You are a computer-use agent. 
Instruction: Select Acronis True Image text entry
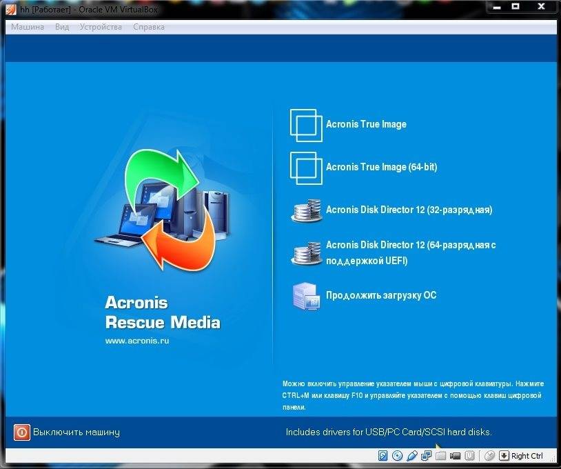pos(366,124)
